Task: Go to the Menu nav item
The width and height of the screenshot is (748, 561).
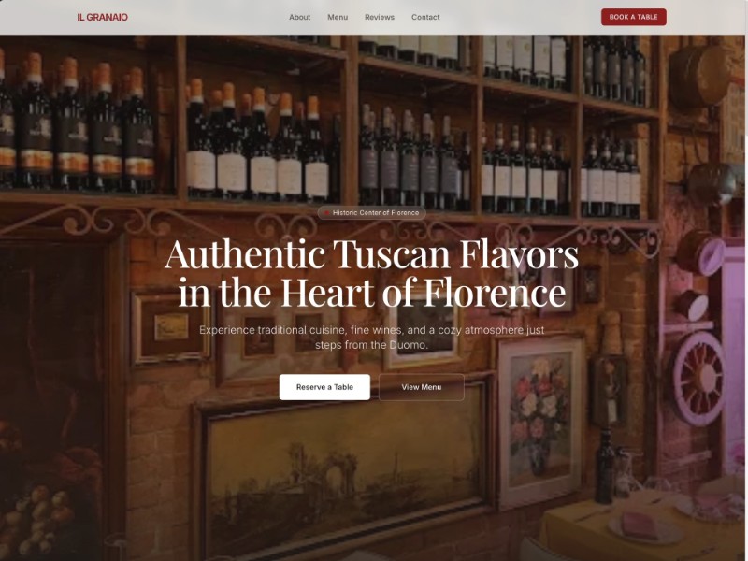Action: (x=338, y=17)
